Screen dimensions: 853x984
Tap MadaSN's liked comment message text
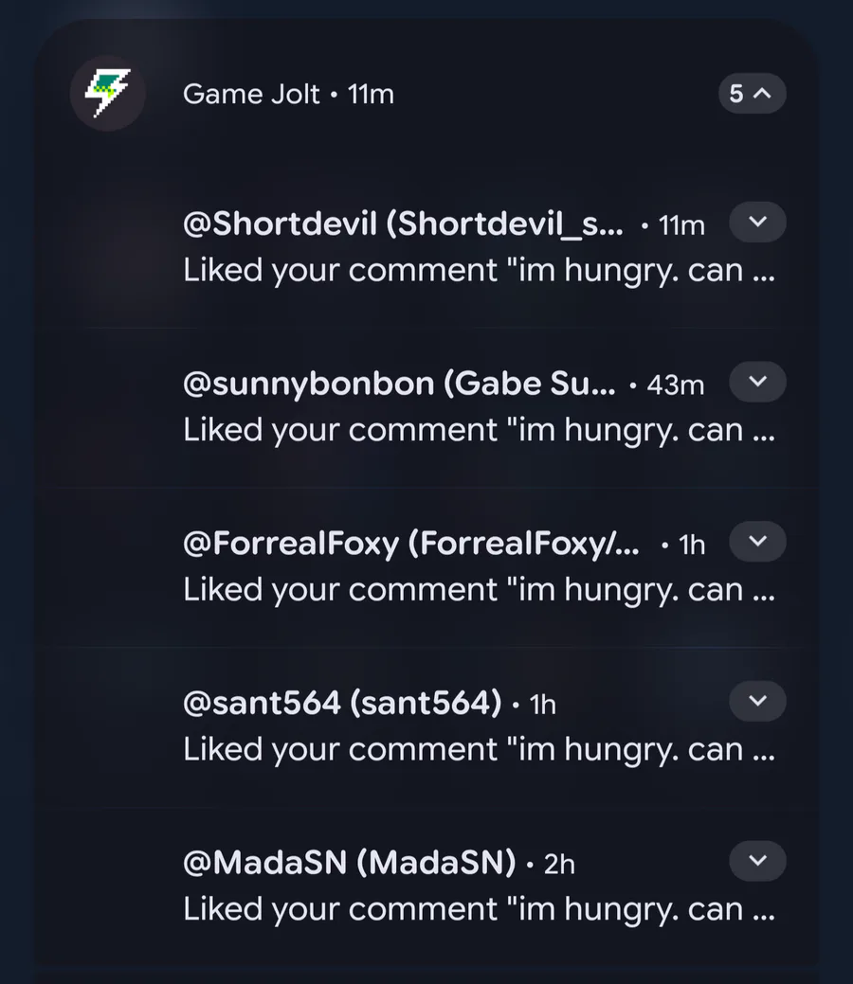[x=479, y=909]
